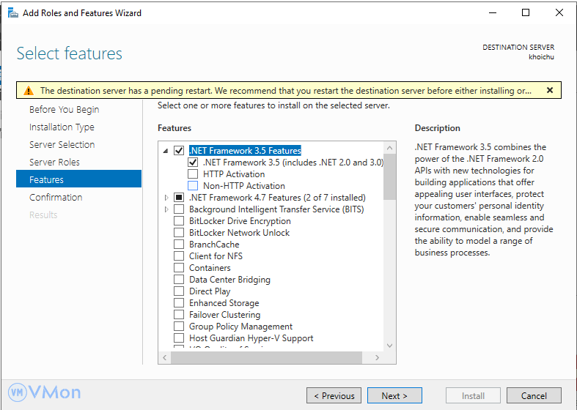The height and width of the screenshot is (410, 577).
Task: Check Host Guardian Hyper-V Support checkbox
Action: point(179,338)
